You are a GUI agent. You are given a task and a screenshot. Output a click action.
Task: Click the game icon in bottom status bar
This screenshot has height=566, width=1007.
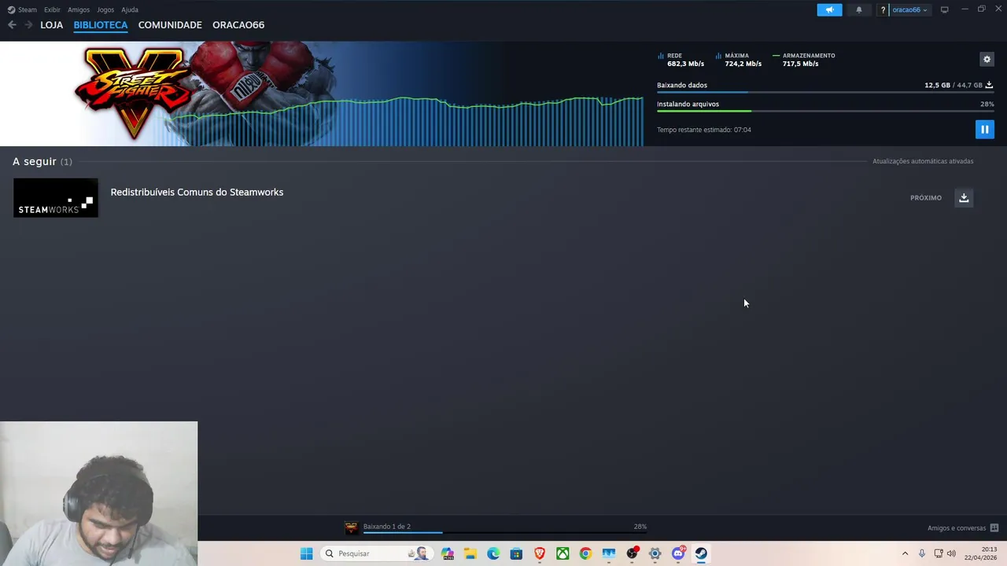pos(352,528)
